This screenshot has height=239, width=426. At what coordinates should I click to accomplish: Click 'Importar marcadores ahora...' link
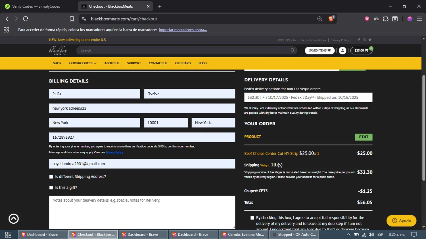click(183, 30)
